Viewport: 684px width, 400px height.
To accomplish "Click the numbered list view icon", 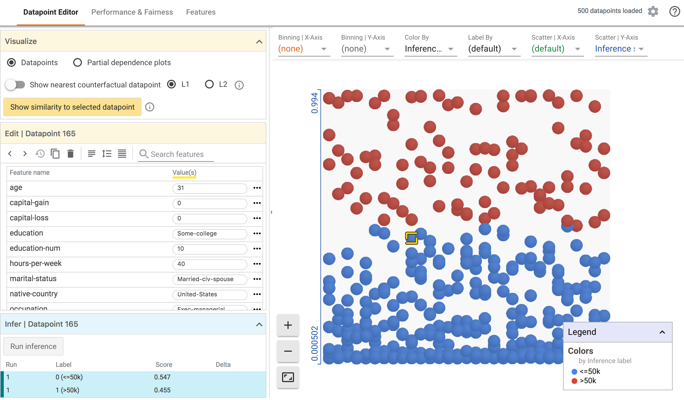I will [107, 154].
